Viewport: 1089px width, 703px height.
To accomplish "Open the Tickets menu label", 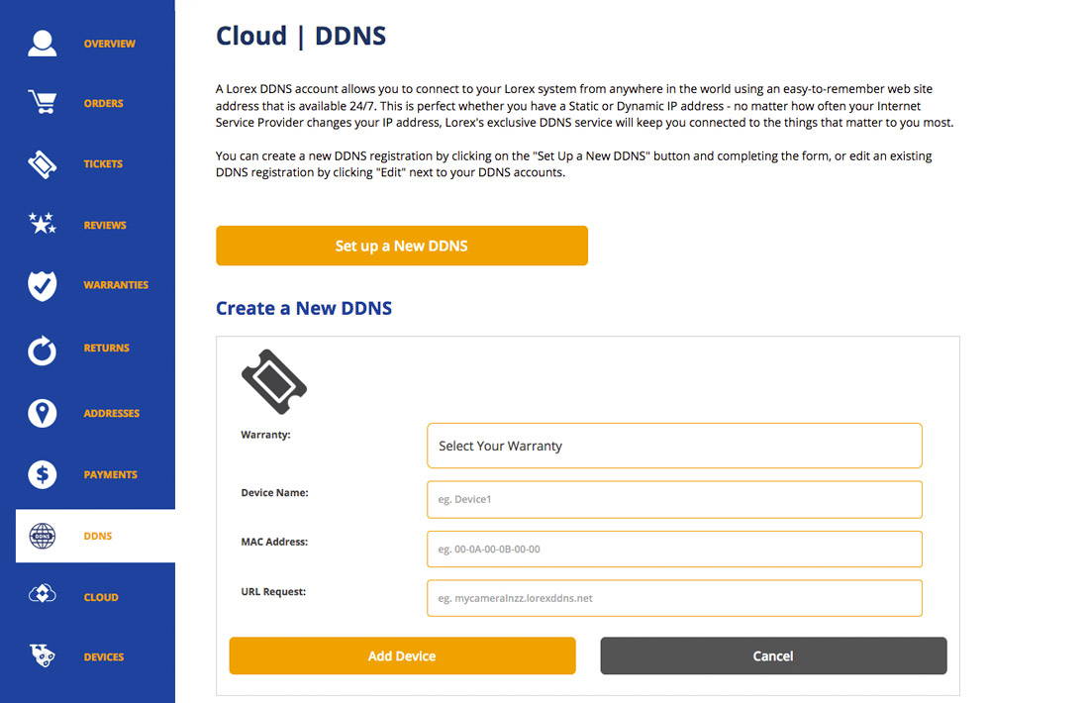I will (x=103, y=164).
